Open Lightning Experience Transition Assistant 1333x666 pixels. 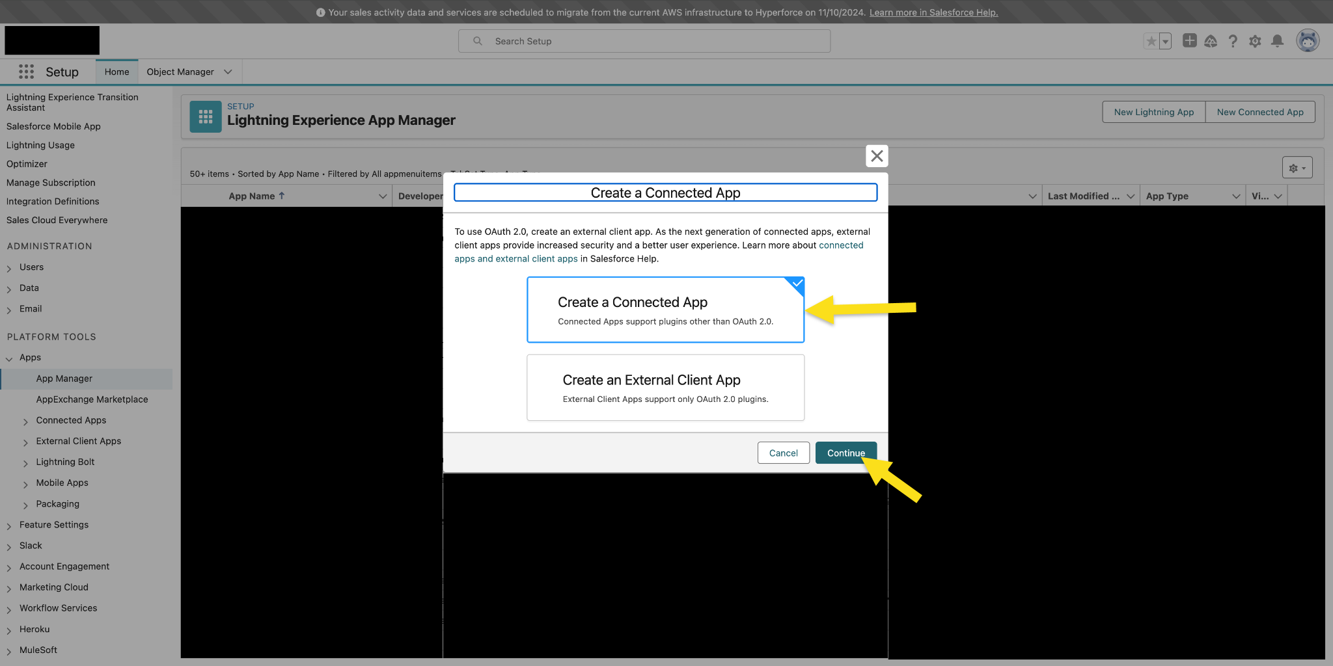tap(72, 102)
